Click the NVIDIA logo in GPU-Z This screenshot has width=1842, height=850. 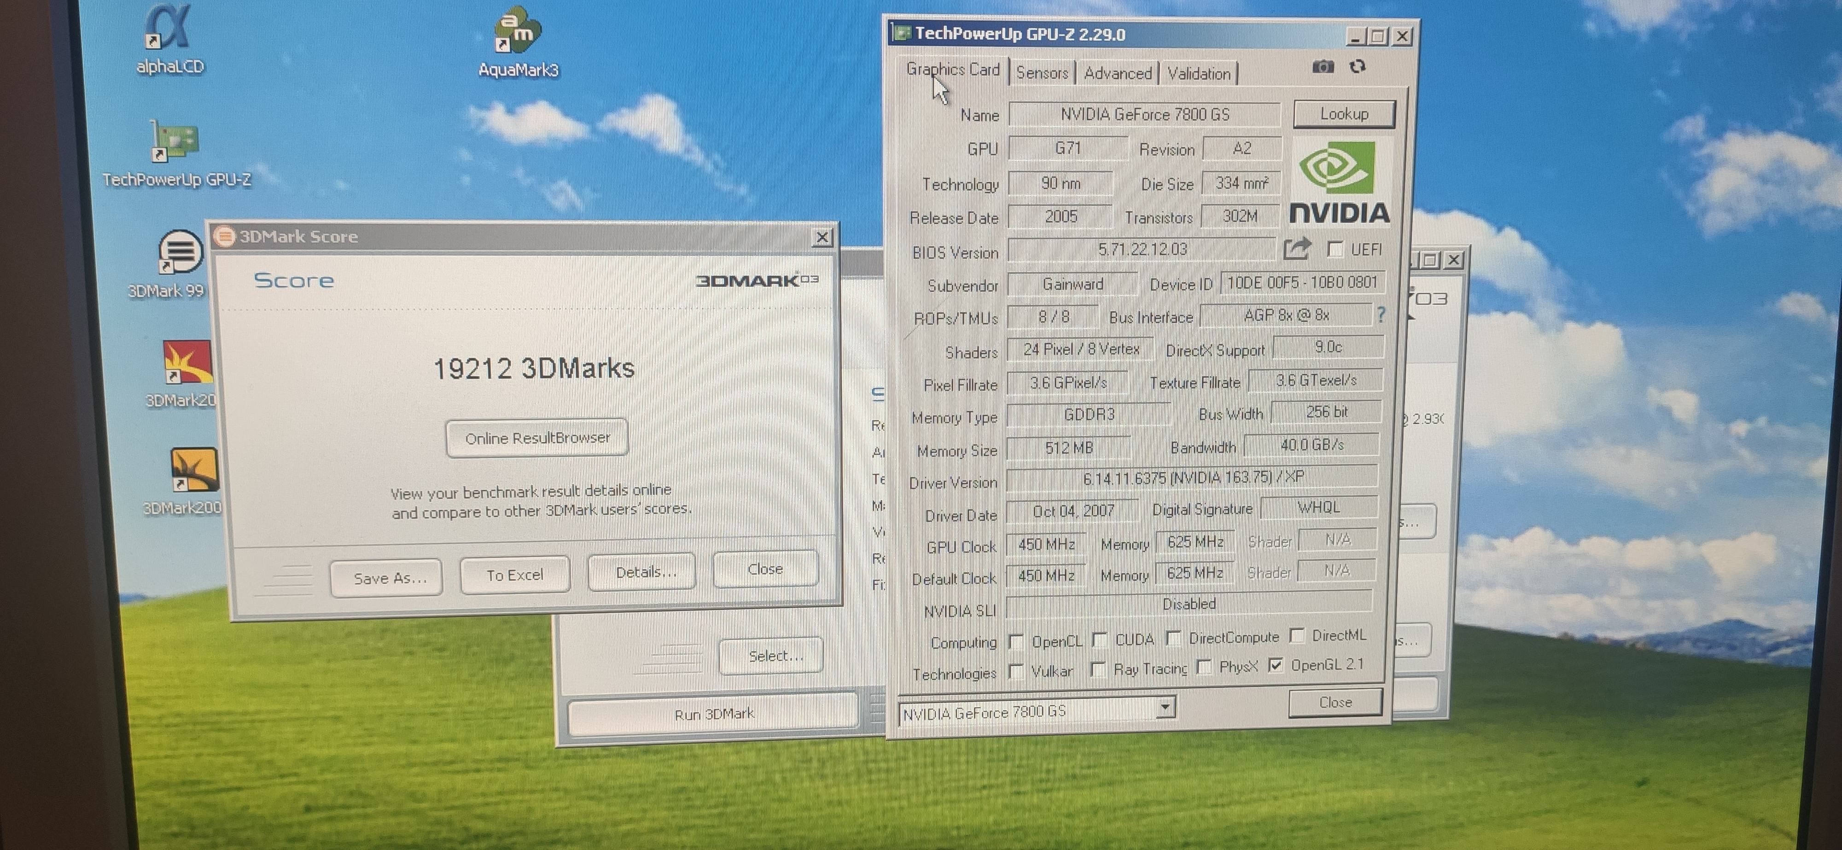click(1339, 182)
